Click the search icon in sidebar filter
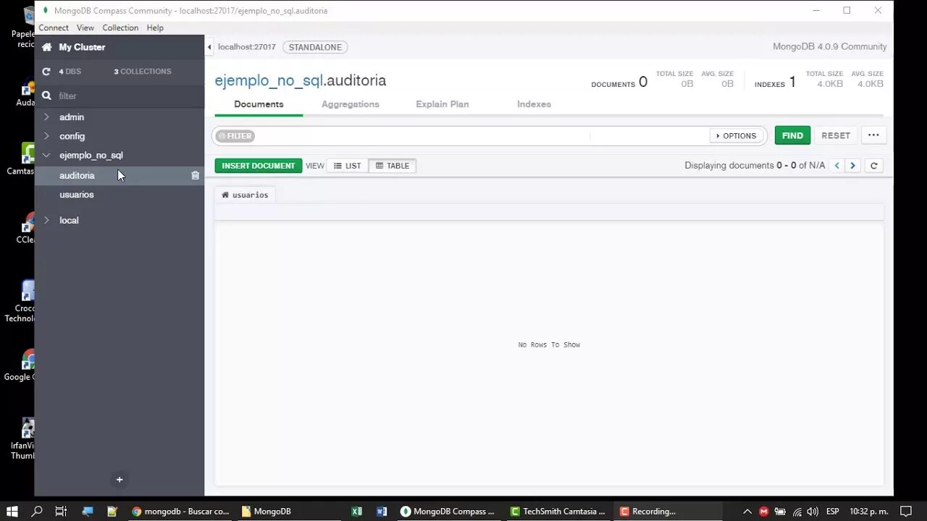 [x=47, y=96]
